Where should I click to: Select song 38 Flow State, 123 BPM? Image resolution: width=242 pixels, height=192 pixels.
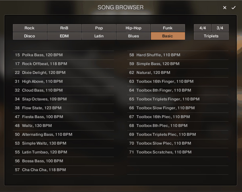click(63, 108)
